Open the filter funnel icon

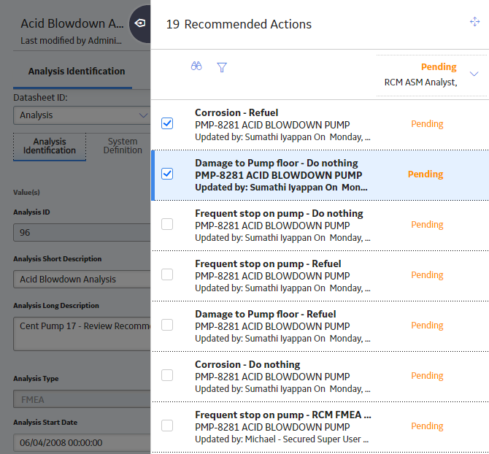(222, 67)
